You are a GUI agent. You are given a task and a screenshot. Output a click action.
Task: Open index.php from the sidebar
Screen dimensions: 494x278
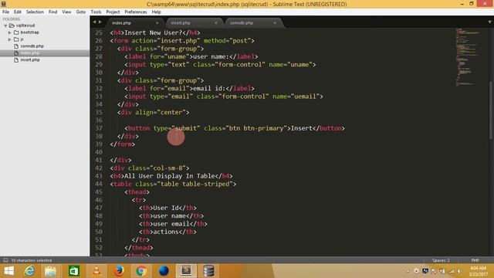click(x=29, y=53)
